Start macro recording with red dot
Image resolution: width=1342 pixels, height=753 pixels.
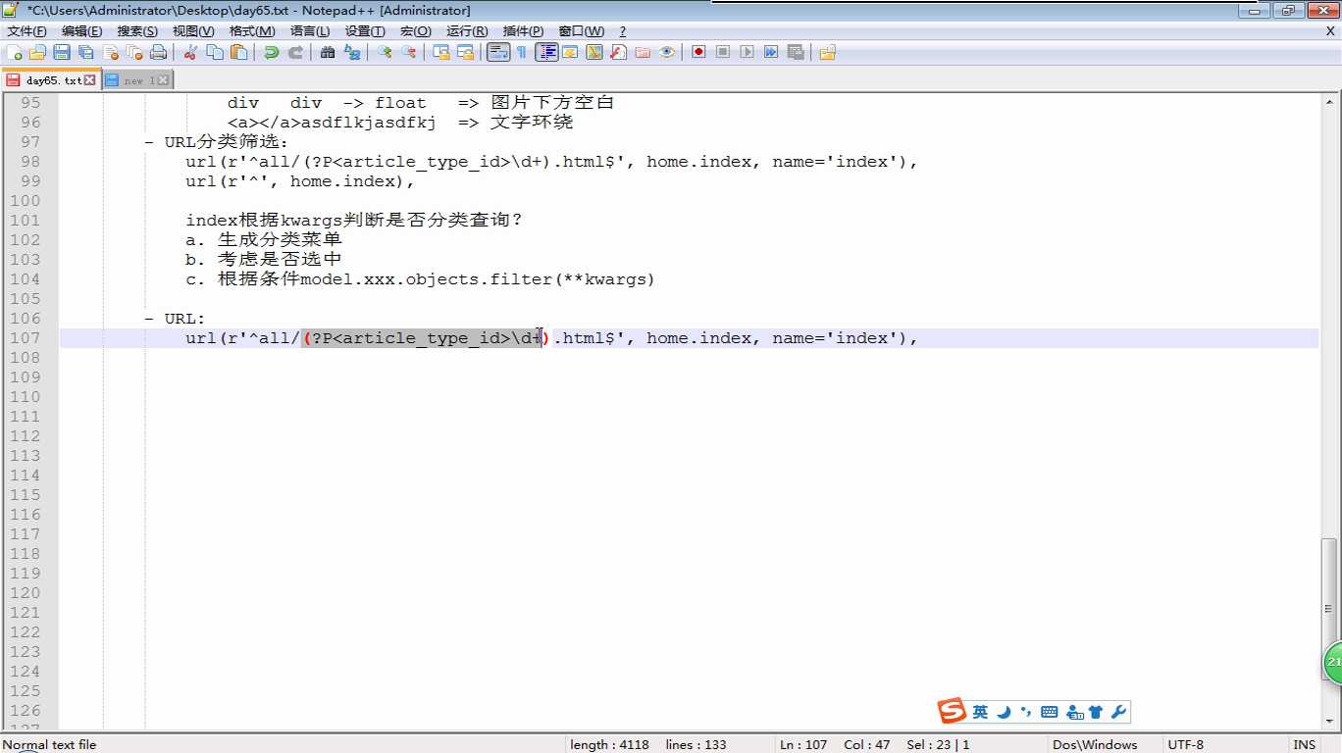[698, 52]
